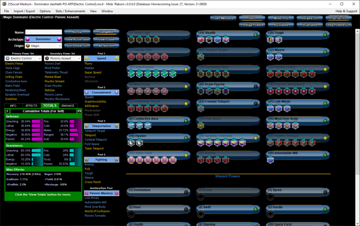Enable Drain Psyche using its dark indicator
The image size is (360, 226).
point(256,87)
